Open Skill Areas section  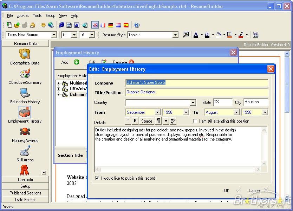click(25, 154)
